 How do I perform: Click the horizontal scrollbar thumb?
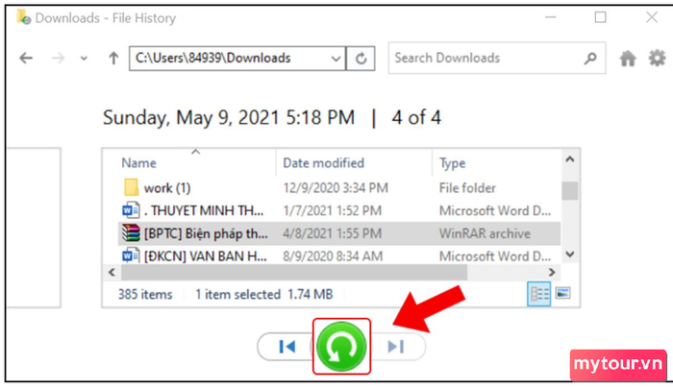[x=294, y=273]
